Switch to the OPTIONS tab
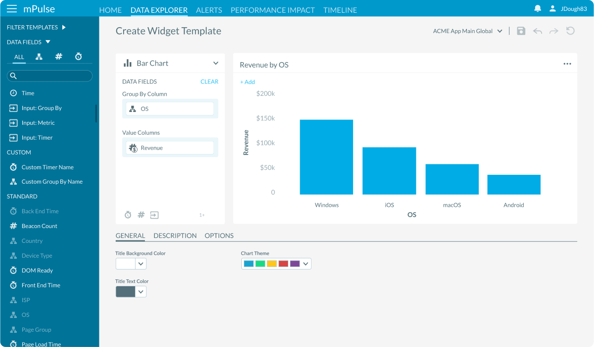The height and width of the screenshot is (347, 594). (219, 235)
